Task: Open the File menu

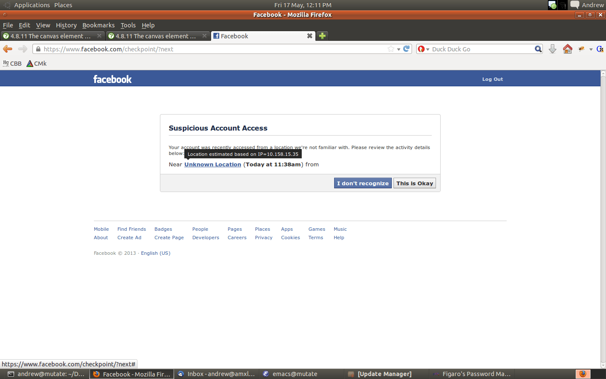Action: click(x=8, y=25)
